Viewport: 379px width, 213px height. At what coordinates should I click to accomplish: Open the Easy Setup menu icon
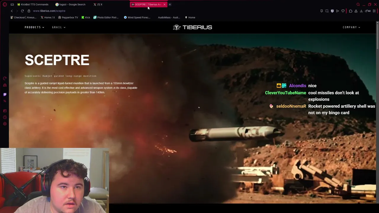(374, 11)
